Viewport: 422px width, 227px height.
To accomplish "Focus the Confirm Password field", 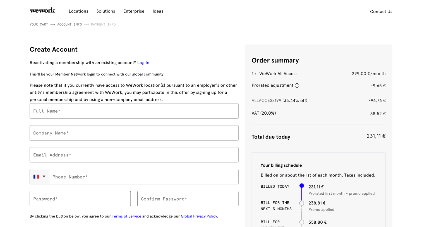I will (188, 199).
